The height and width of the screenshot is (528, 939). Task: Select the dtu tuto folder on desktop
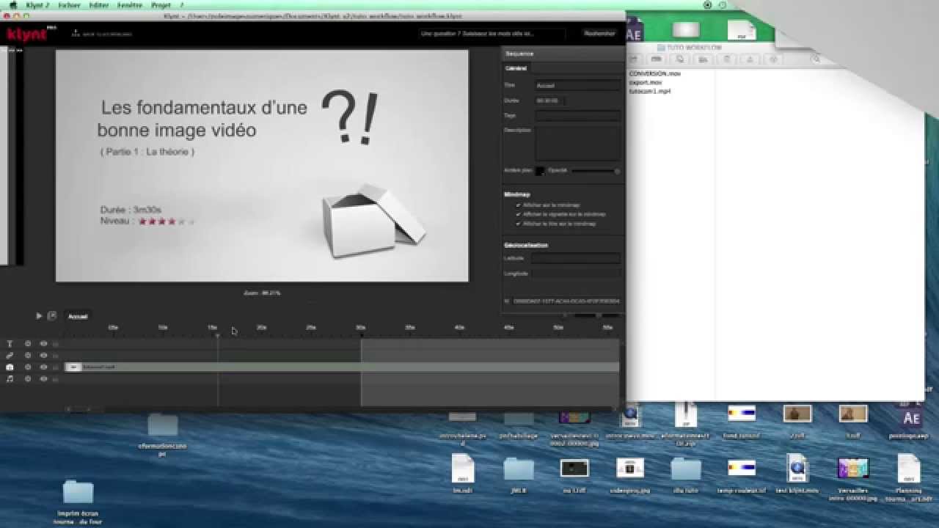click(x=686, y=473)
